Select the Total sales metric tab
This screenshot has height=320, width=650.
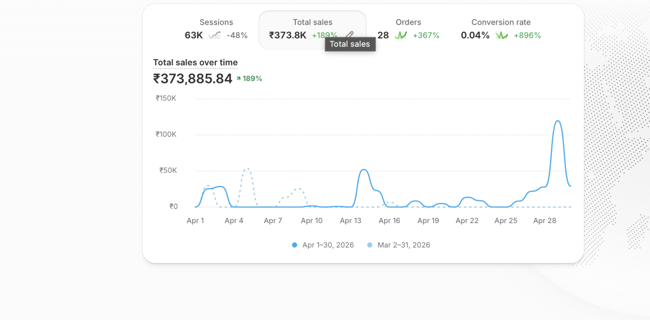[x=312, y=30]
